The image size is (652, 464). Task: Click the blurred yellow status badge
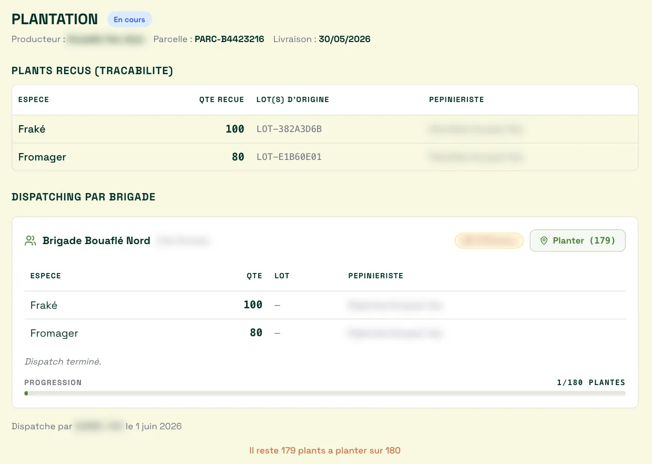point(489,240)
